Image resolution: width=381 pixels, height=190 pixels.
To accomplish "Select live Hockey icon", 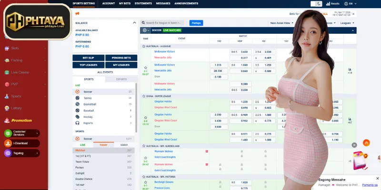I will pos(78,117).
